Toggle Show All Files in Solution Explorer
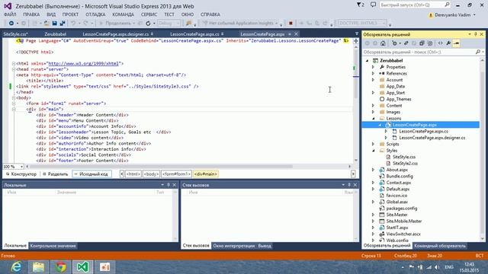 [x=430, y=43]
